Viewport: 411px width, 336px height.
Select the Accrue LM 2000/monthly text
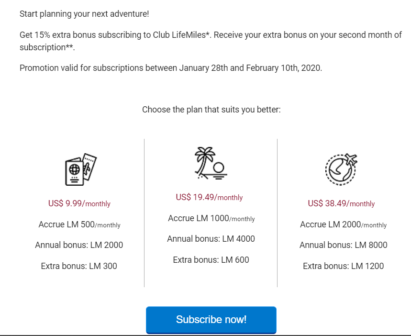coord(342,224)
